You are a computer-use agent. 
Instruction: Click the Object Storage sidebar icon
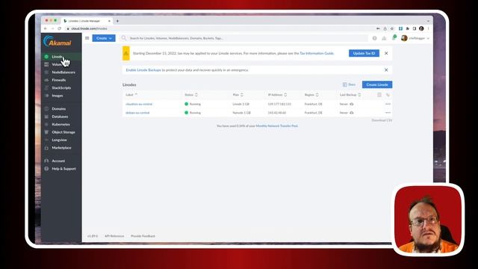coord(46,132)
